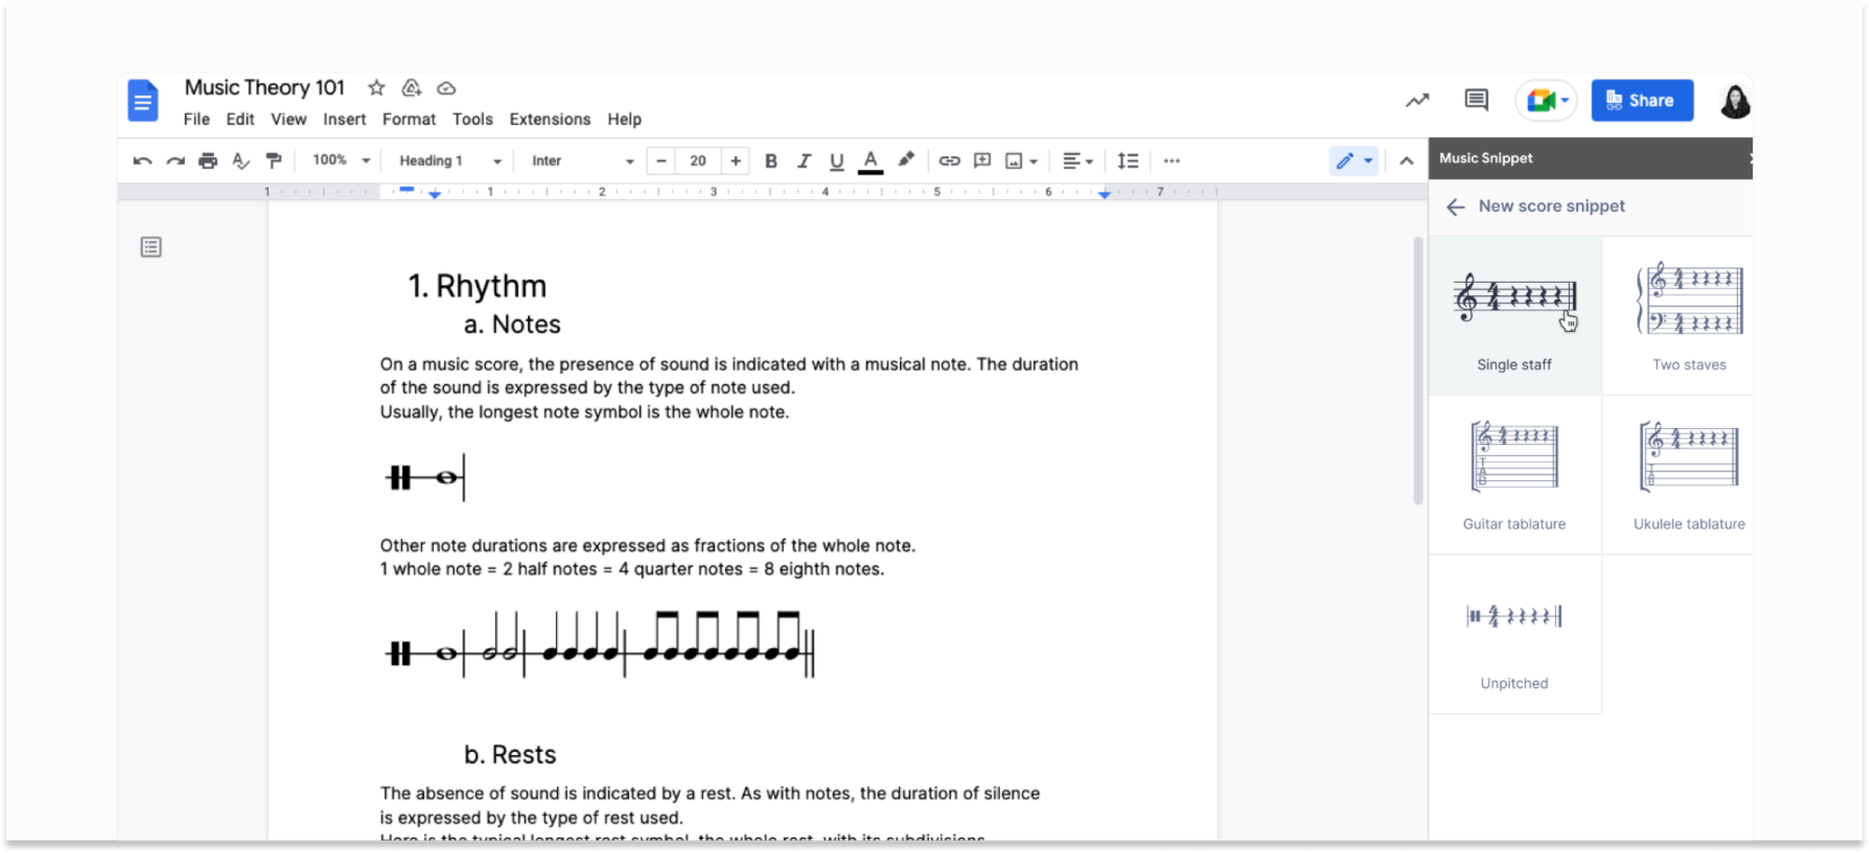
Task: Click the blue Share button
Action: pos(1642,100)
